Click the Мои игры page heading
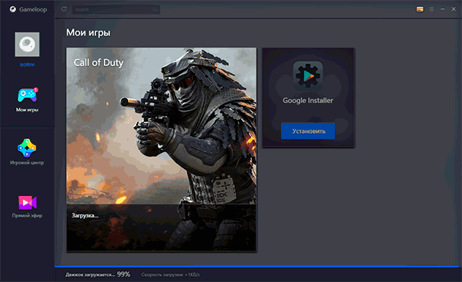Viewport: 462px width, 282px height. [x=88, y=32]
